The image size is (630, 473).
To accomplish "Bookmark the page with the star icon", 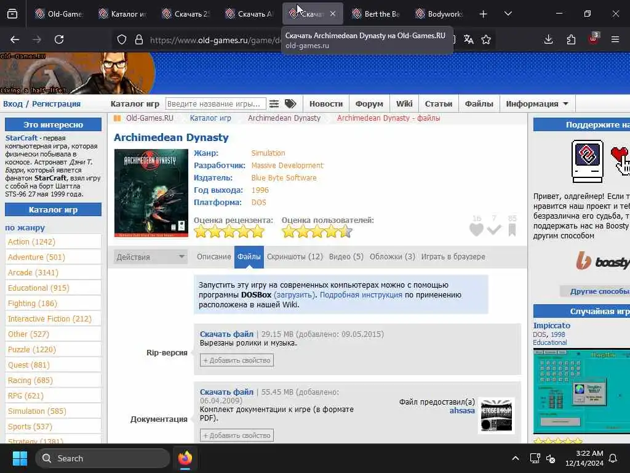I will (x=486, y=39).
